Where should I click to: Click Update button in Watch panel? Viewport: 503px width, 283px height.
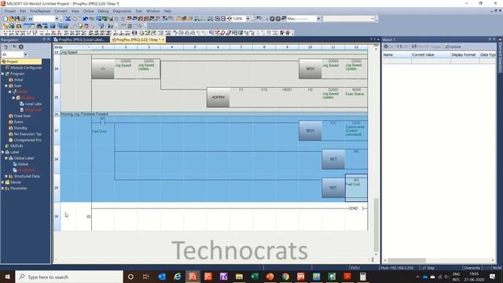tap(453, 47)
